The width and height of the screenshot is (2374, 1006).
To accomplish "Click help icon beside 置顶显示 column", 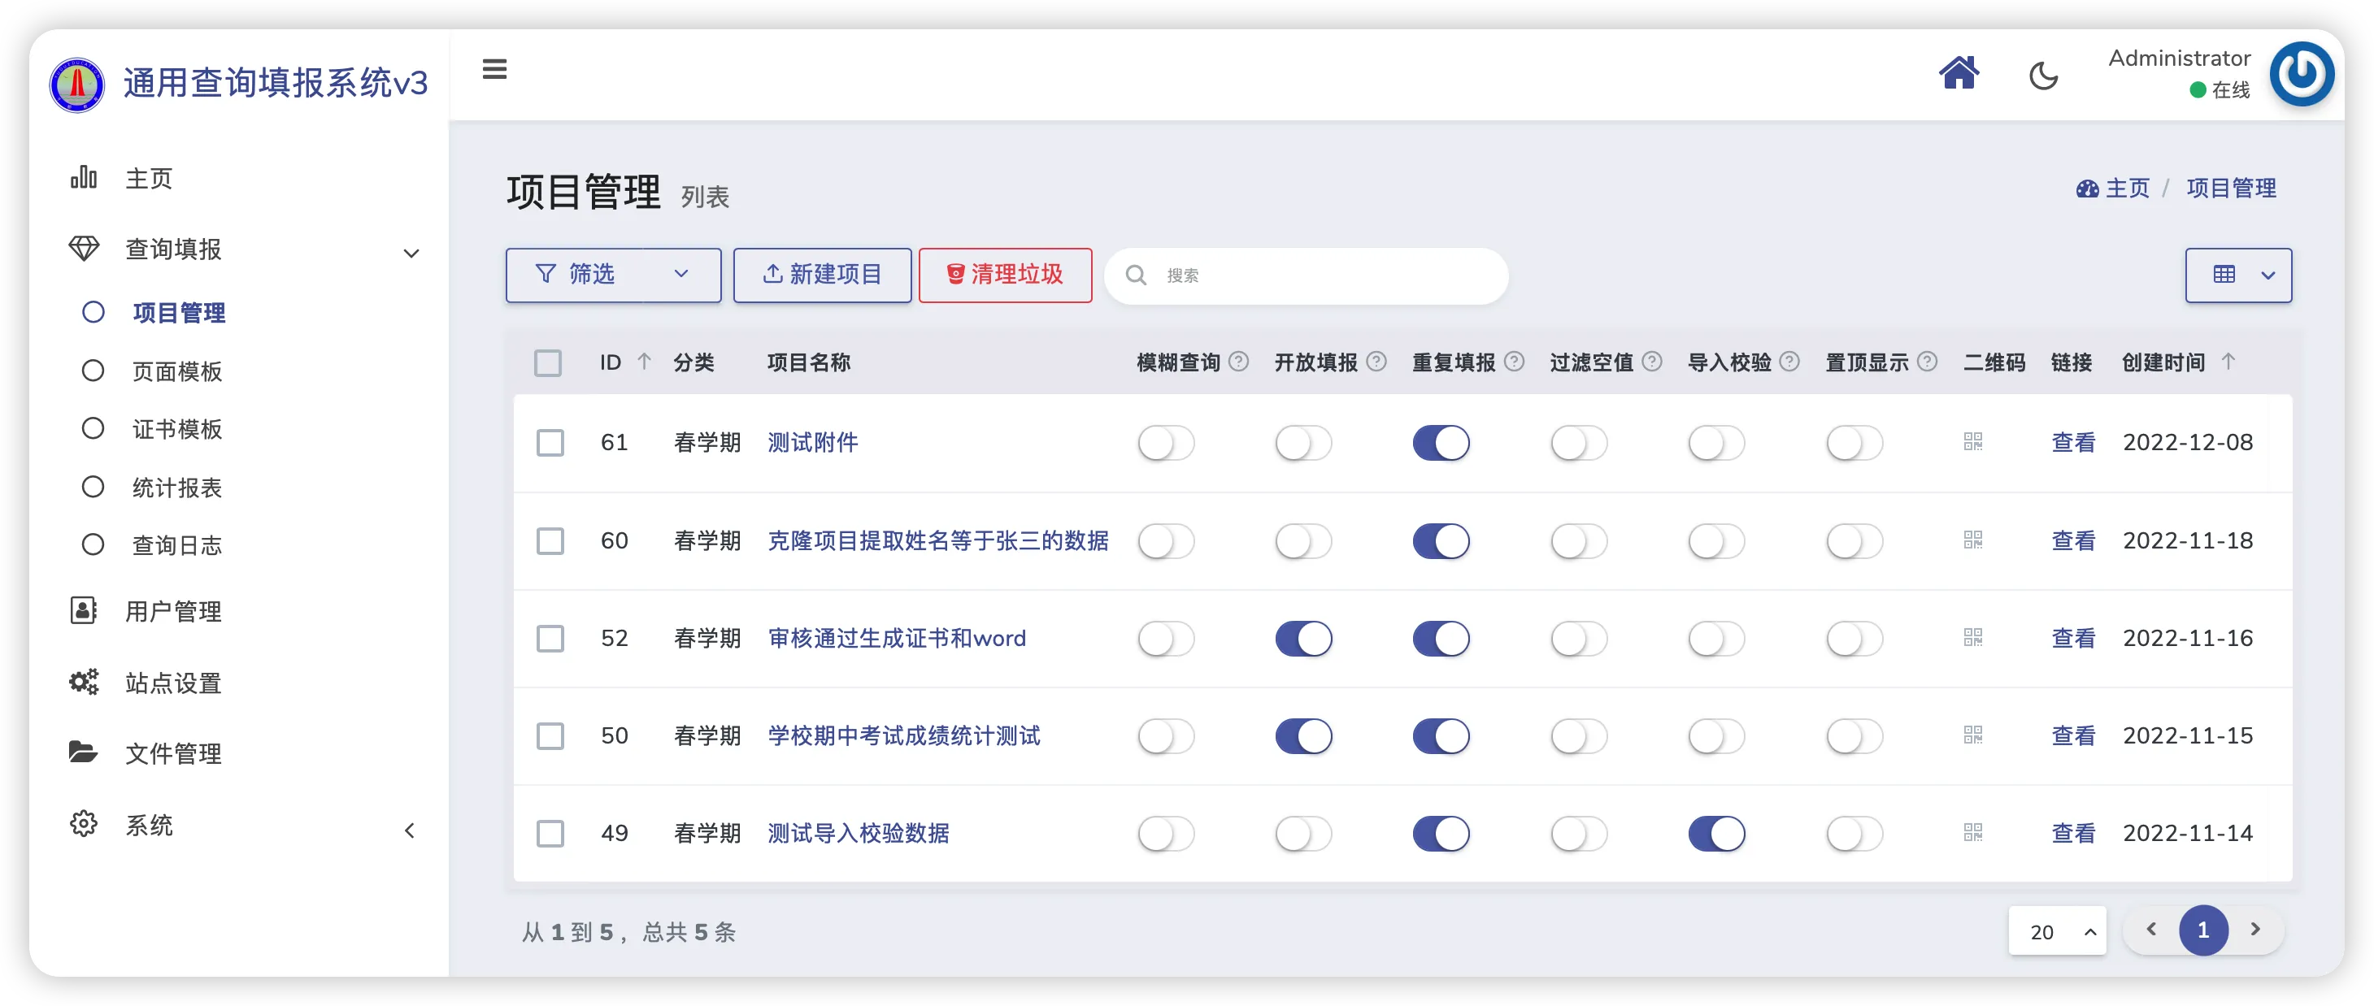I will click(1927, 361).
